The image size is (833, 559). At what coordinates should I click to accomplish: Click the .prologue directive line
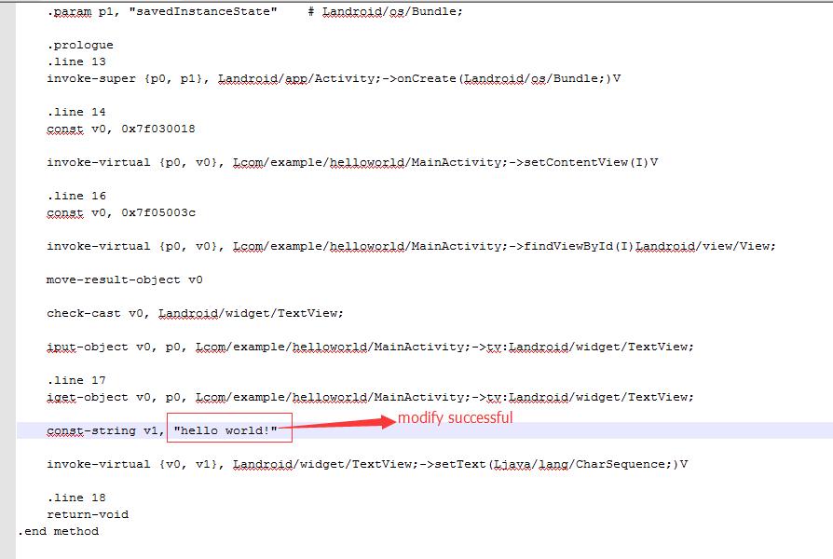(80, 45)
